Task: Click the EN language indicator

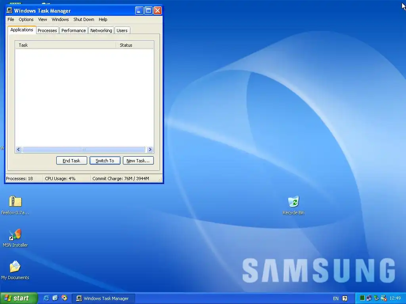Action: point(335,298)
